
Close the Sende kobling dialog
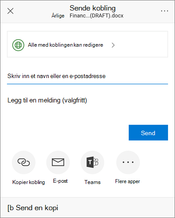point(10,11)
